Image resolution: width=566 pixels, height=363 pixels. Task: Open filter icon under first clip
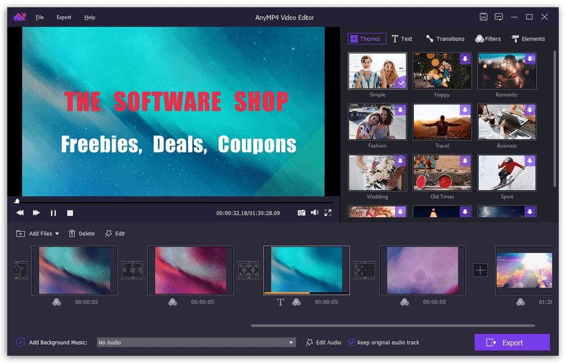point(57,302)
